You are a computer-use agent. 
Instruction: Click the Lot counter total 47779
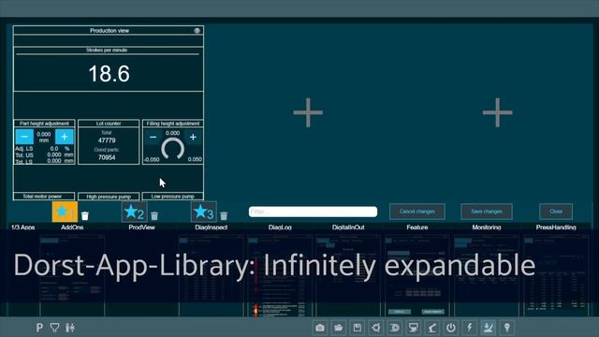click(x=107, y=140)
